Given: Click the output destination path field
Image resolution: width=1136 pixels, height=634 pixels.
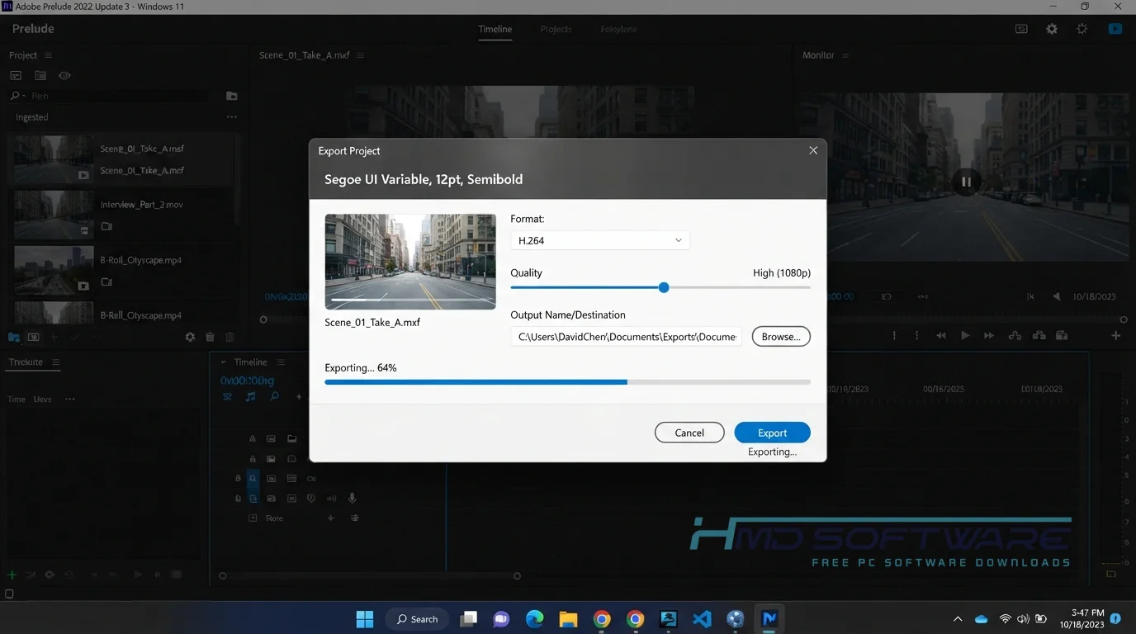Looking at the screenshot, I should (626, 337).
